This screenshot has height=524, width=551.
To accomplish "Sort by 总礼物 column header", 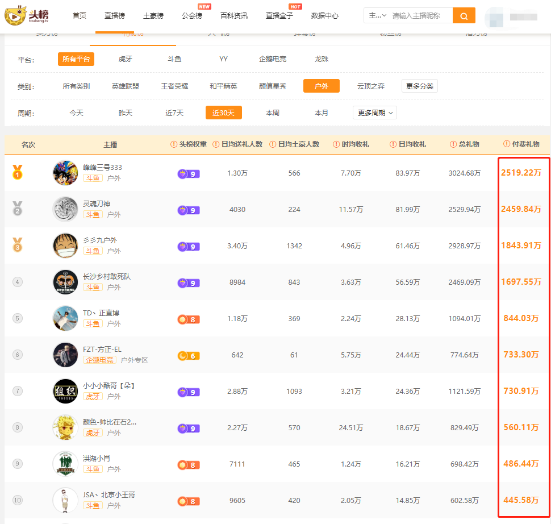I will pyautogui.click(x=469, y=144).
